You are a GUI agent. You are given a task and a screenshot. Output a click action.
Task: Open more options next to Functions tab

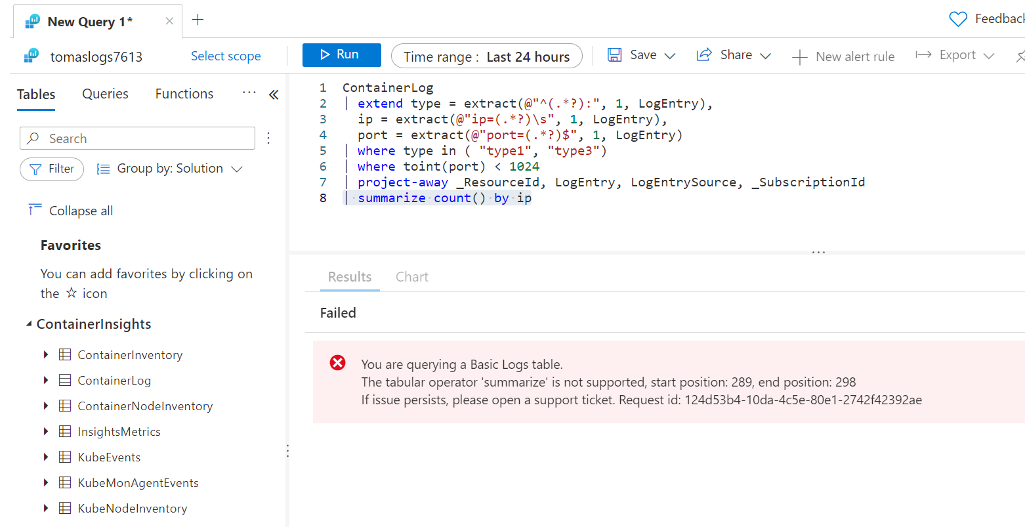249,93
